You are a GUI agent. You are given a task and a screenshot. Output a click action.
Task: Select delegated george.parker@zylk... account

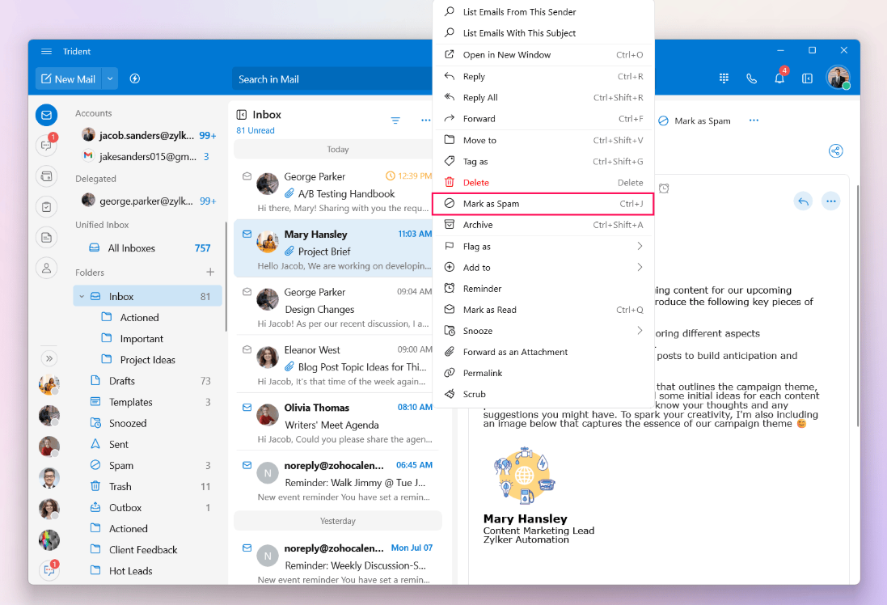(149, 201)
